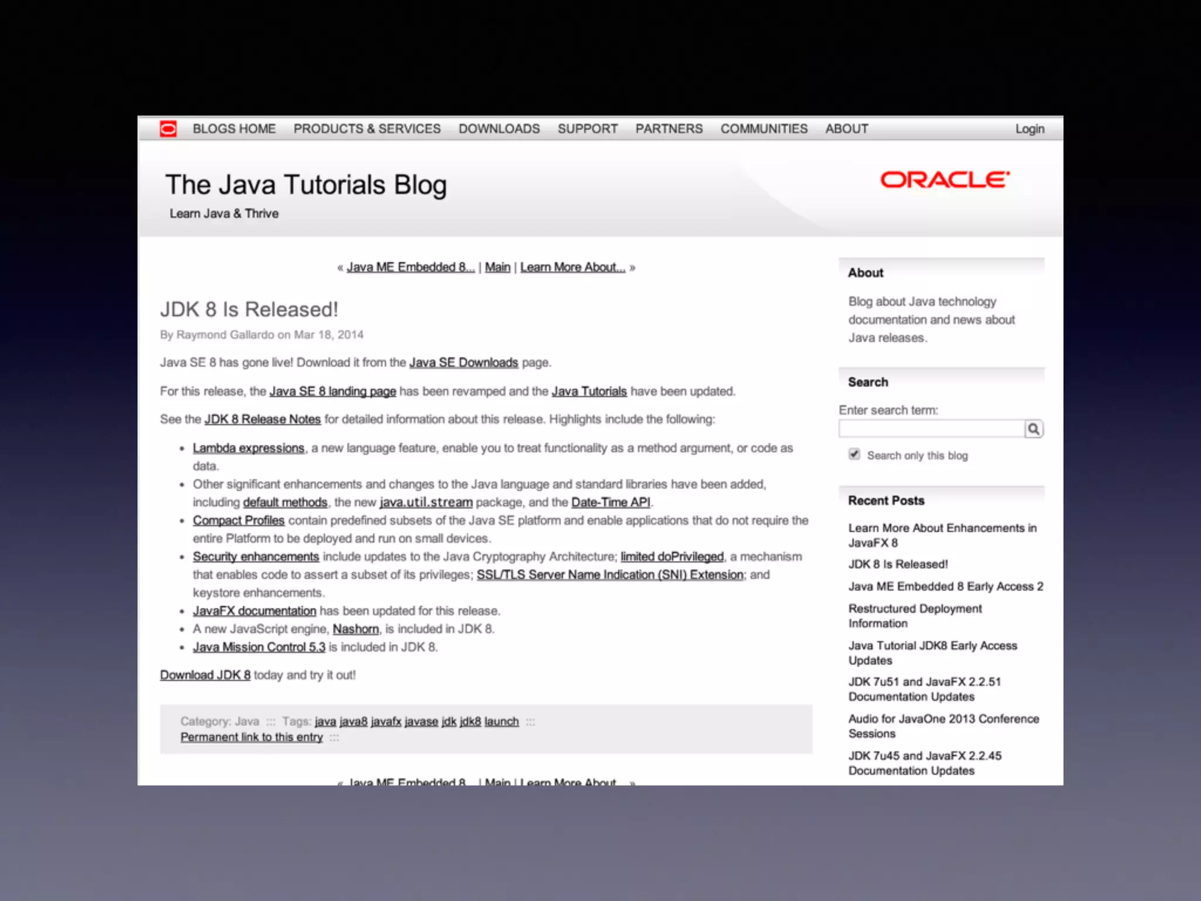Click the Learn Java & Thrive tagline
The width and height of the screenshot is (1201, 901).
224,214
